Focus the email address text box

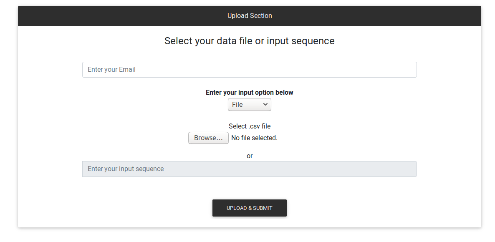249,70
